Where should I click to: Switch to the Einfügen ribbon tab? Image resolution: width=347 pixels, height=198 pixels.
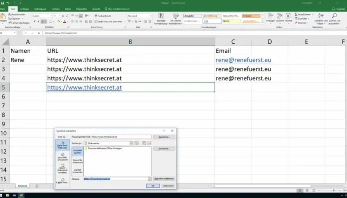click(24, 9)
